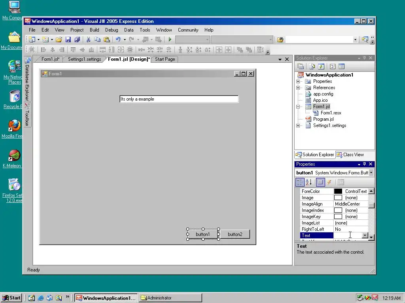Image resolution: width=405 pixels, height=303 pixels.
Task: Click the Align Tops layout icon
Action: (73, 49)
